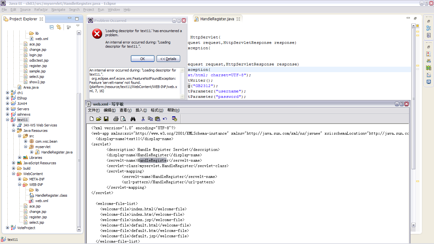Image resolution: width=434 pixels, height=244 pixels.
Task: Expand the JAX-WS Web Services node
Action: point(14,125)
